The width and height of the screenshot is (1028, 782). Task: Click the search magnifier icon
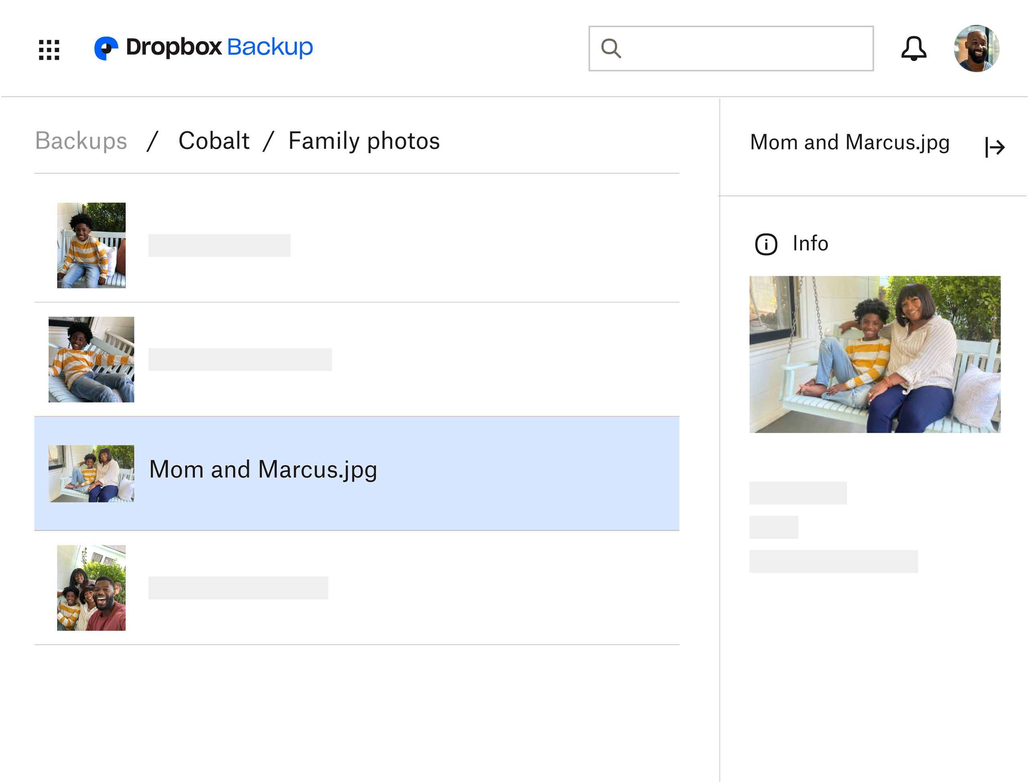(610, 47)
